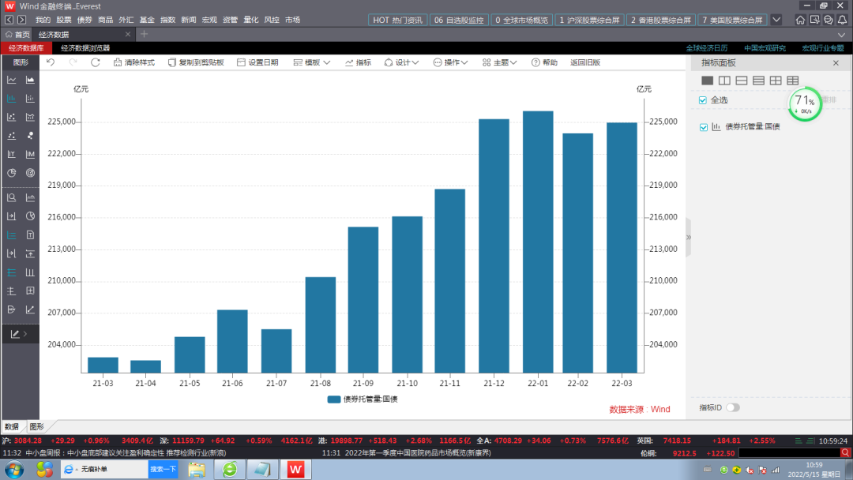
Task: Select the area chart type icon
Action: click(31, 80)
